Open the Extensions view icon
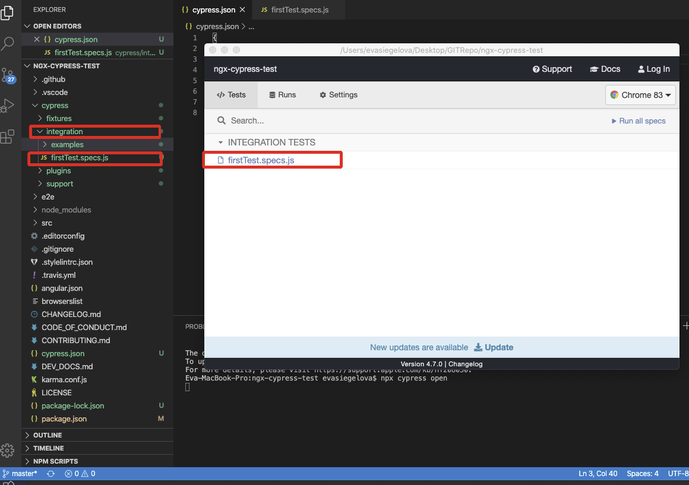Screen dimensions: 689x485 coord(7,137)
